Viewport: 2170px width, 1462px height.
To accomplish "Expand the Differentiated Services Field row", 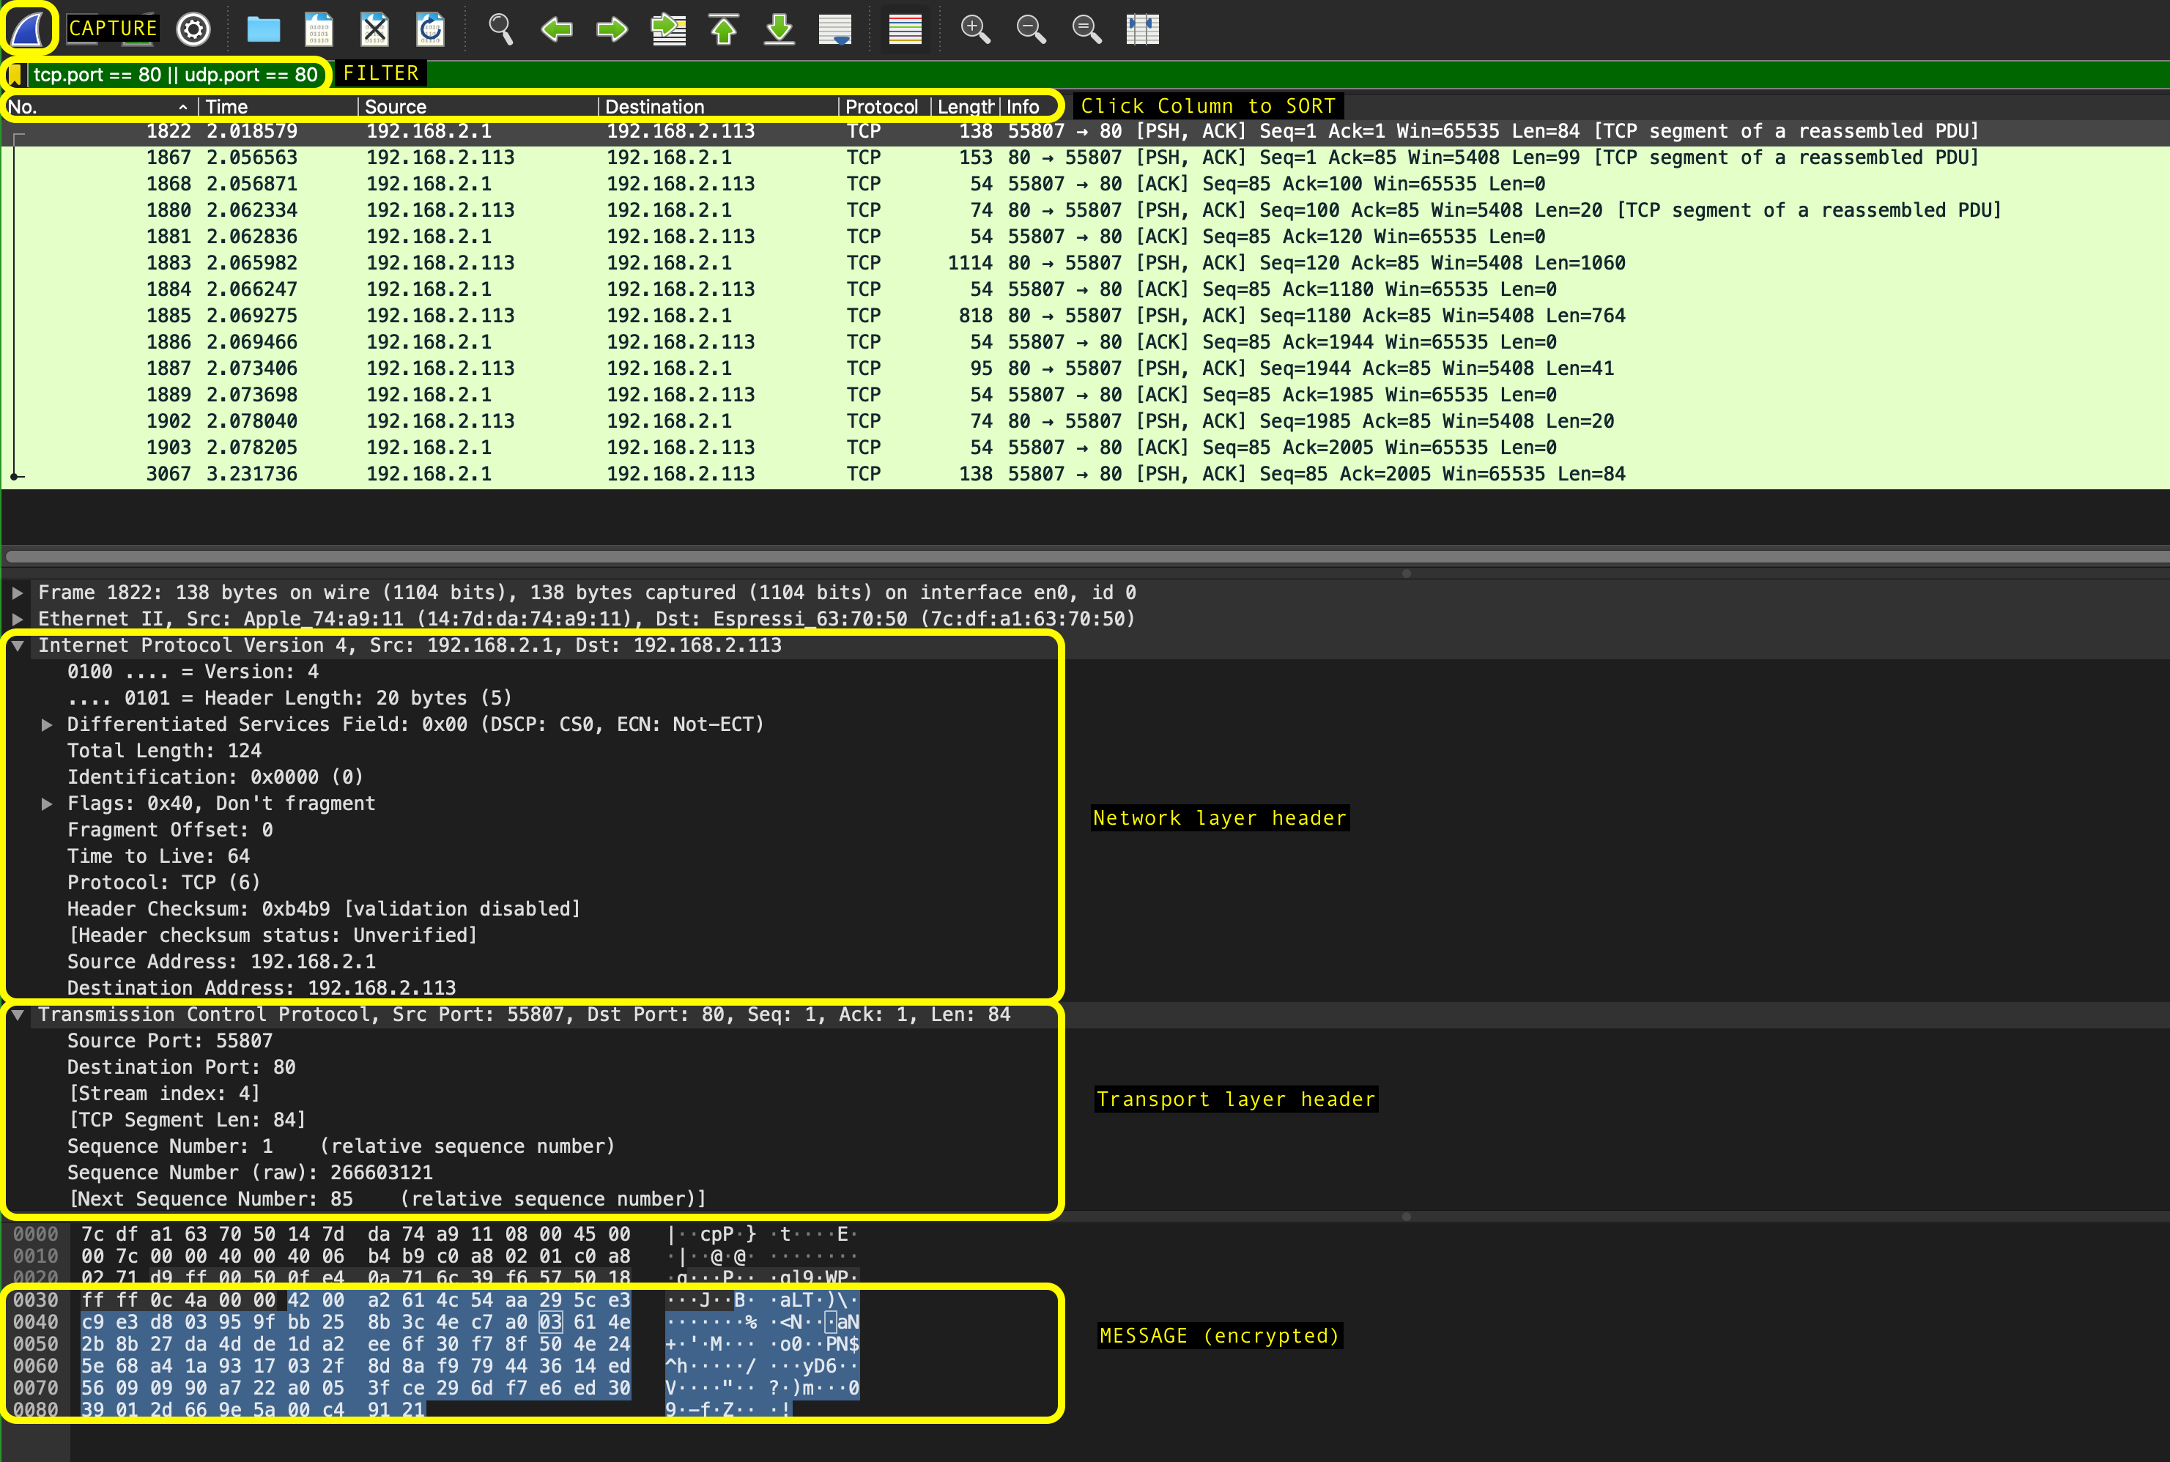I will click(x=47, y=724).
